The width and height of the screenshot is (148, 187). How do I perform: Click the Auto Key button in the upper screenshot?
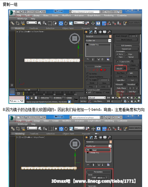point(83,98)
